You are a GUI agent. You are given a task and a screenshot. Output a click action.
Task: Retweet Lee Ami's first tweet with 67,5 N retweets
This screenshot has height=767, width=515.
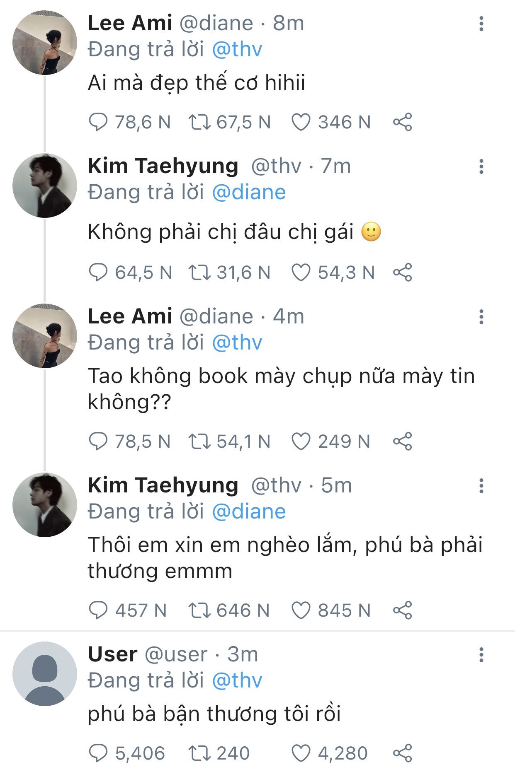pyautogui.click(x=199, y=122)
